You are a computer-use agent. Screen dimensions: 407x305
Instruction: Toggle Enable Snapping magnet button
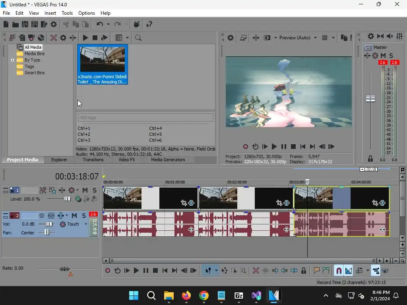339,271
